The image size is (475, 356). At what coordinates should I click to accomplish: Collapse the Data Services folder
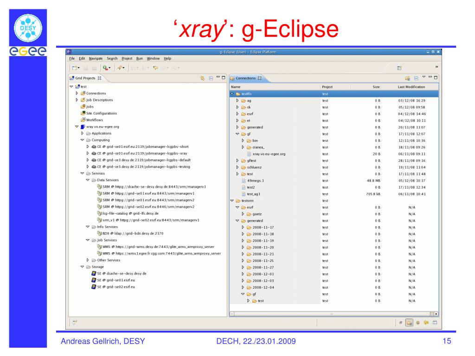point(88,180)
